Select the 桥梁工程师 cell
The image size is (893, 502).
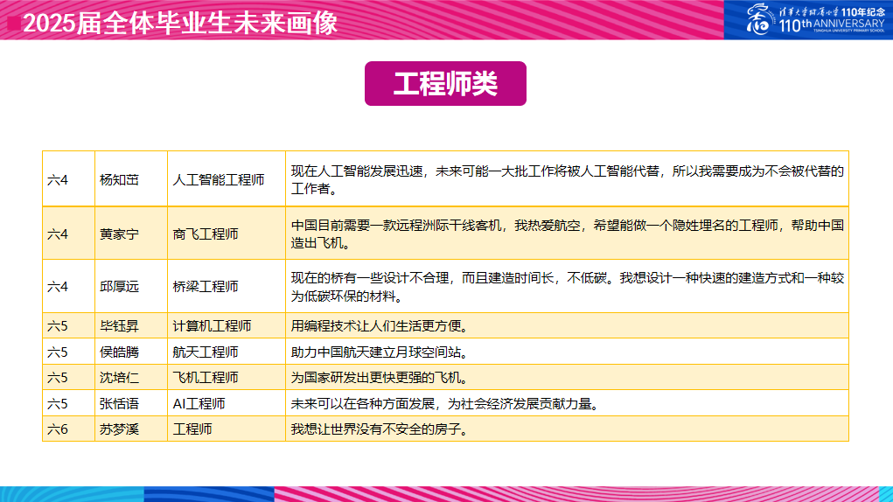point(227,286)
